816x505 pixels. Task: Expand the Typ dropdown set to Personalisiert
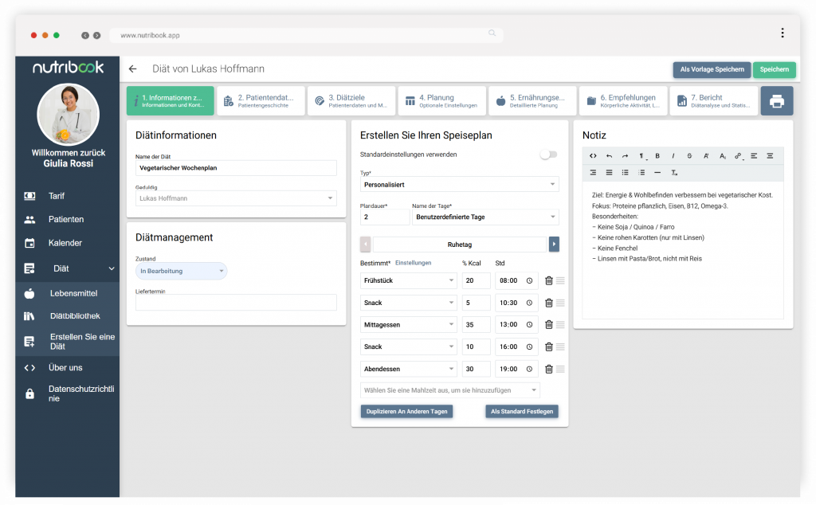pos(459,184)
